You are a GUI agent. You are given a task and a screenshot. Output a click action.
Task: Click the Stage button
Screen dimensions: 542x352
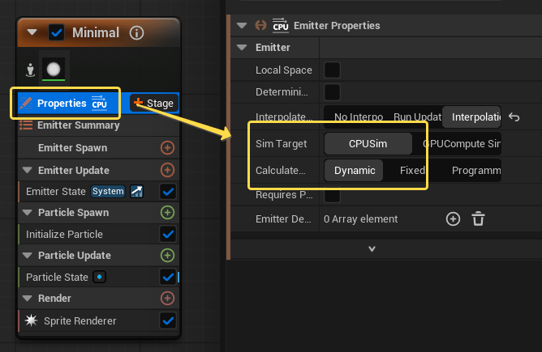[154, 103]
